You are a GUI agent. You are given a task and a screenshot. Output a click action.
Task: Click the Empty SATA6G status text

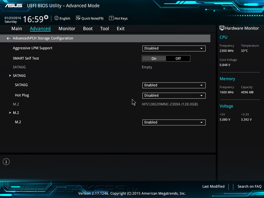point(147,67)
